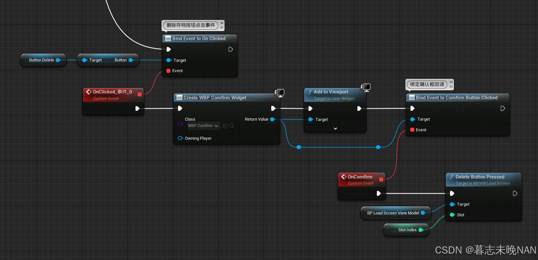Click Target pin on Bind Event to On Clicked
The width and height of the screenshot is (538, 260).
pos(169,60)
